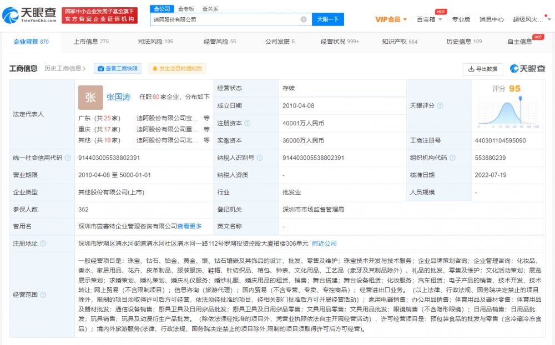This screenshot has width=555, height=345.
Task: Expand the 广东 company list via 等
Action: pos(206,118)
